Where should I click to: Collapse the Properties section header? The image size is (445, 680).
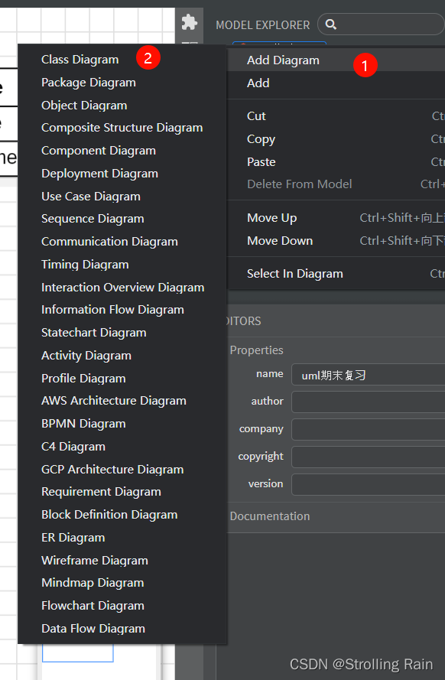256,350
